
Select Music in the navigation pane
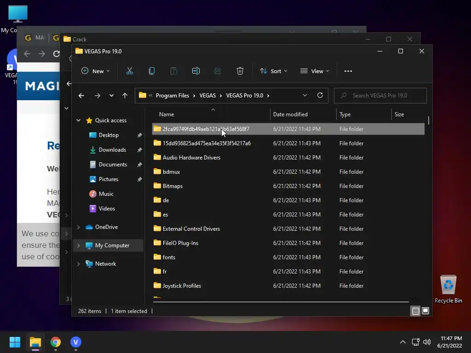(106, 194)
